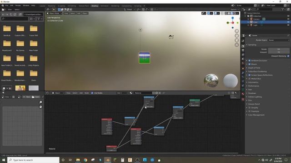
Task: Open the 3D viewport Add menu
Action: tap(79, 13)
